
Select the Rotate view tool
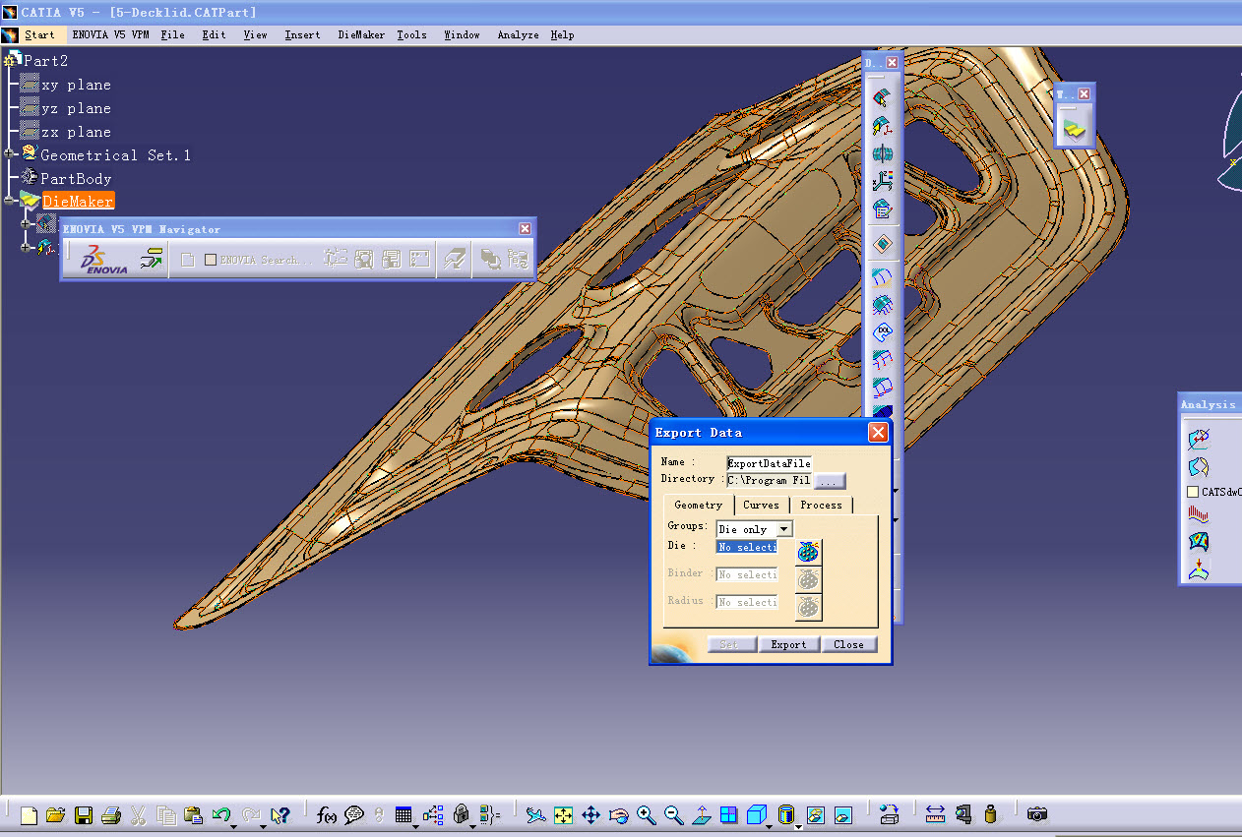619,814
